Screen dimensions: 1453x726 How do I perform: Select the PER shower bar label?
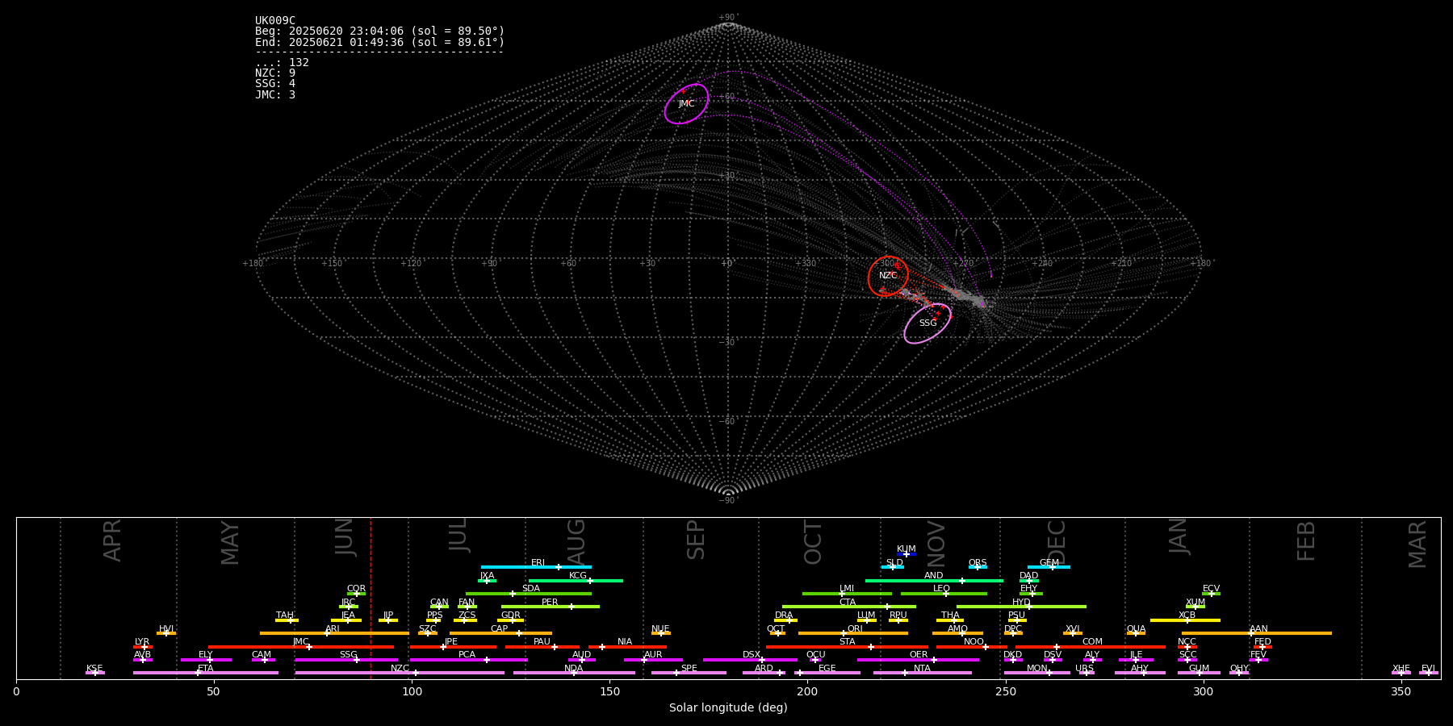point(550,603)
